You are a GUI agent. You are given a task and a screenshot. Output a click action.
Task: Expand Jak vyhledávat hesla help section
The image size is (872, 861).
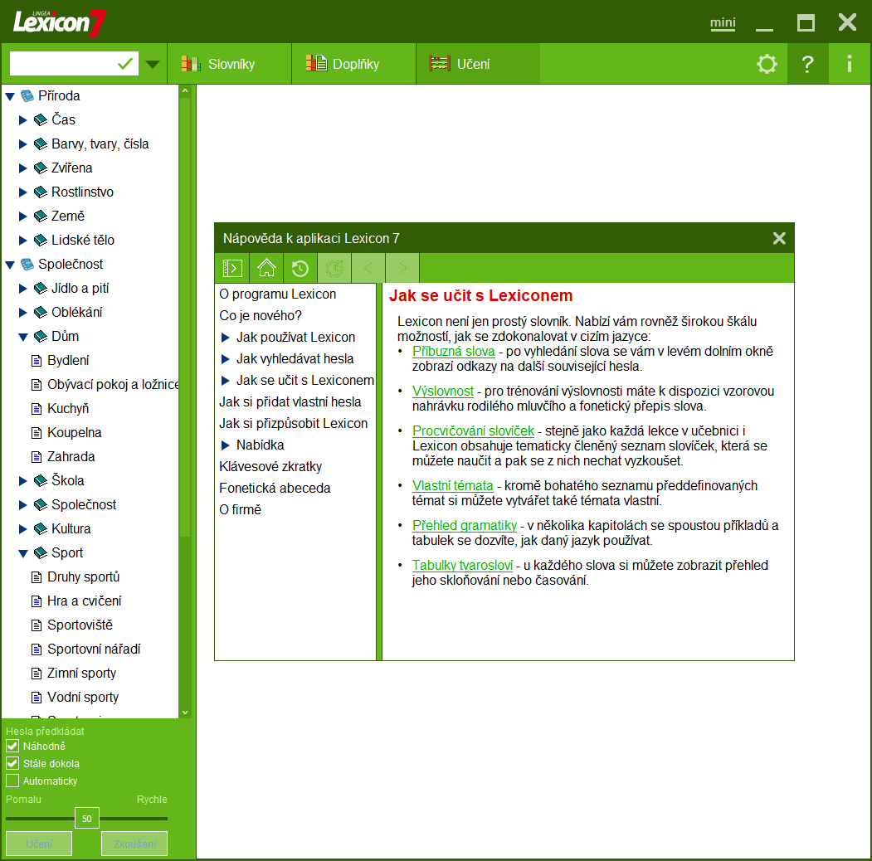(x=225, y=359)
